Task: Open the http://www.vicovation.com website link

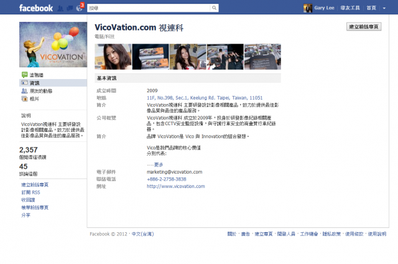Action: point(175,186)
